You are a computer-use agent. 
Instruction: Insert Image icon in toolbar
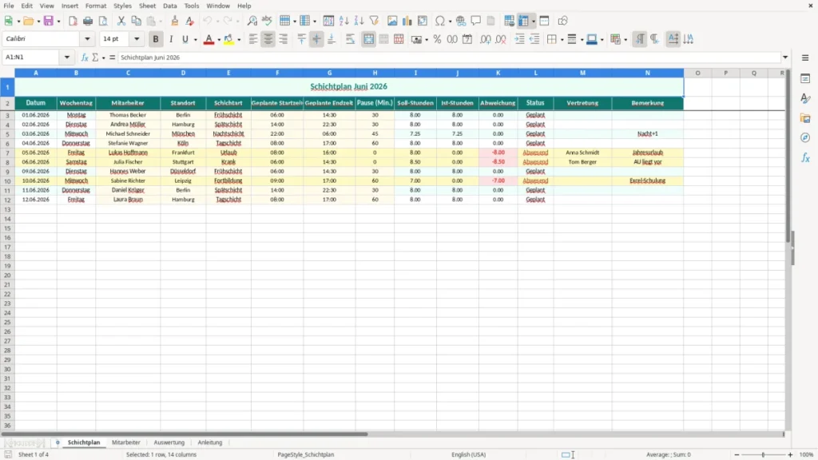(392, 21)
